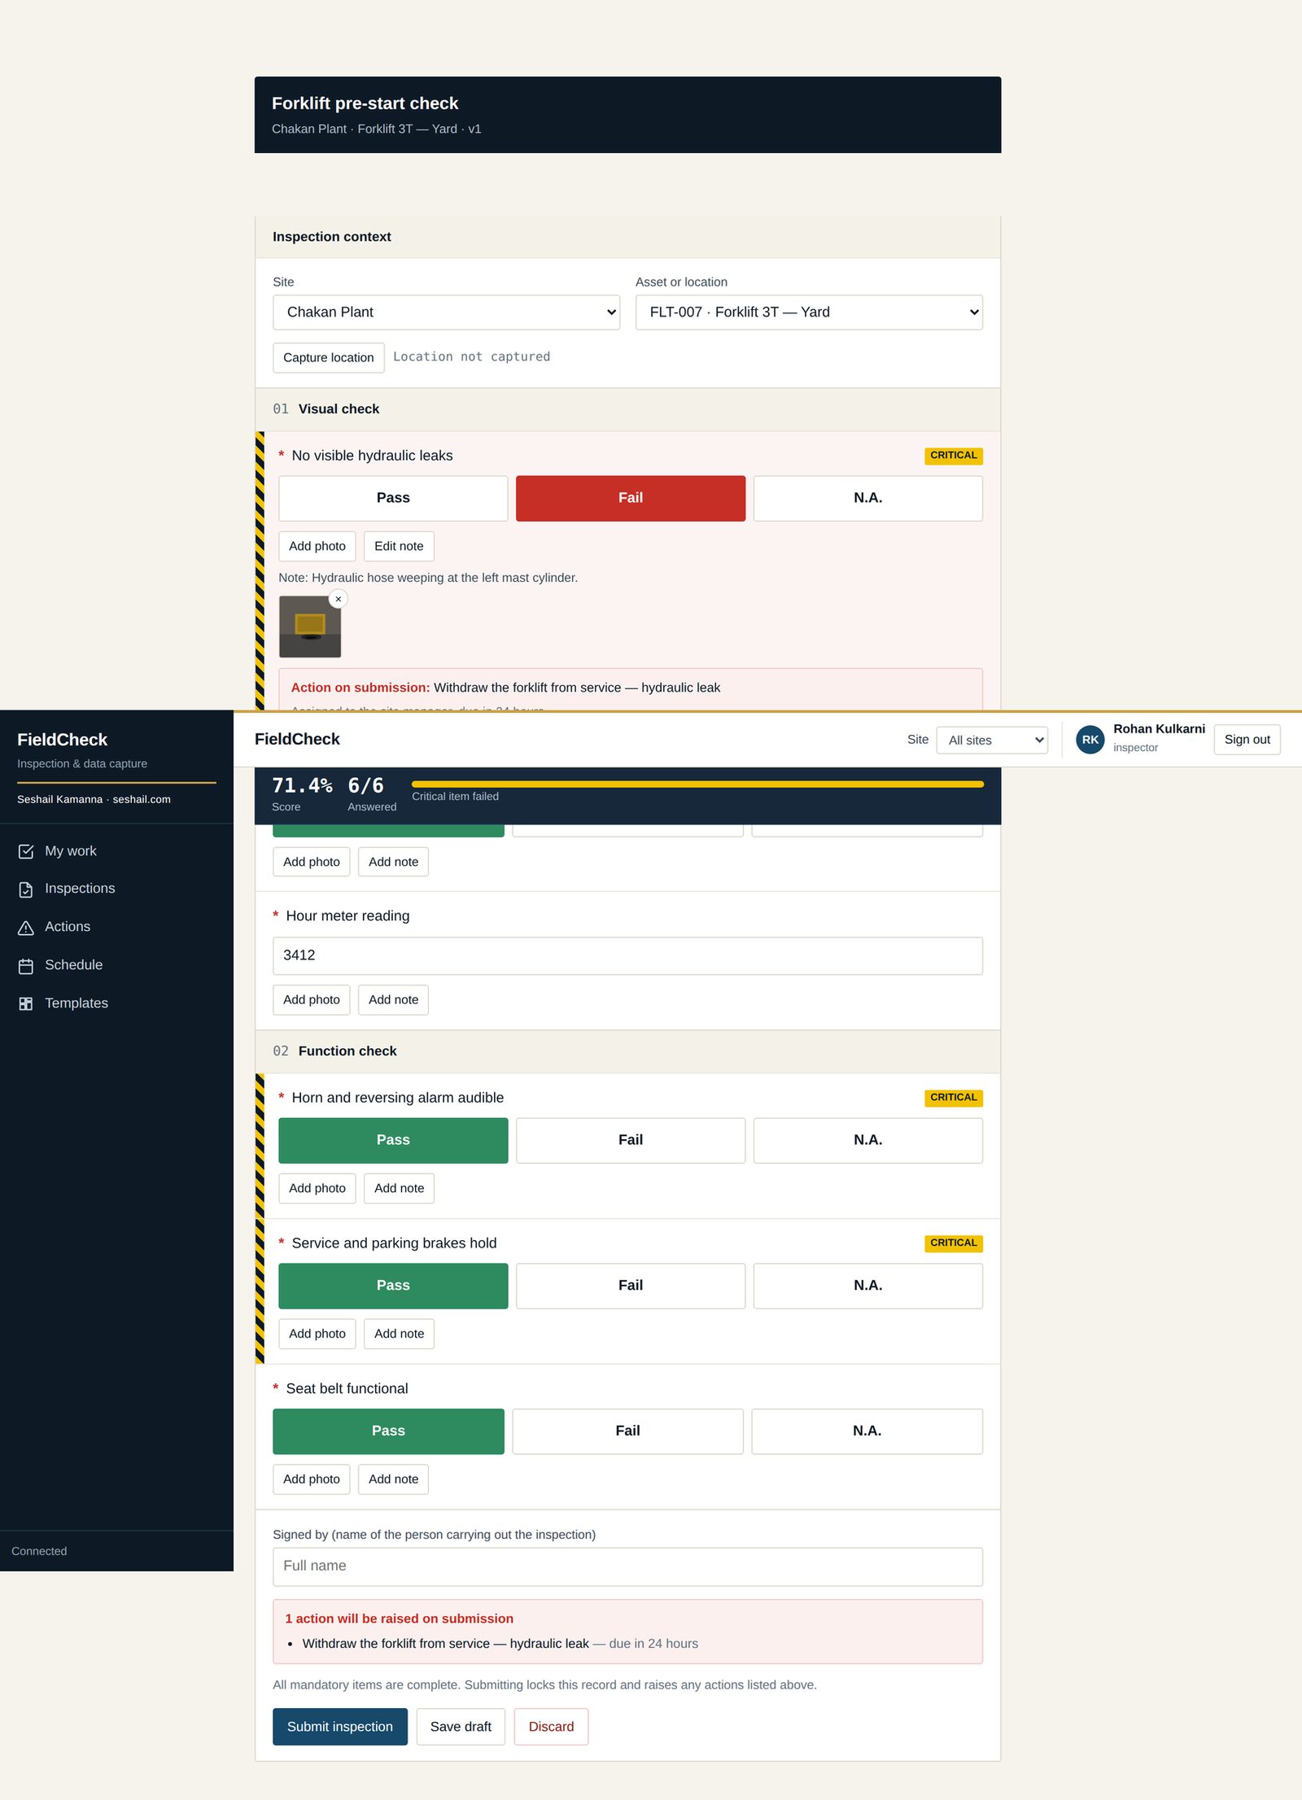Viewport: 1302px width, 1800px height.
Task: Click the Actions warning triangle icon
Action: tap(26, 928)
